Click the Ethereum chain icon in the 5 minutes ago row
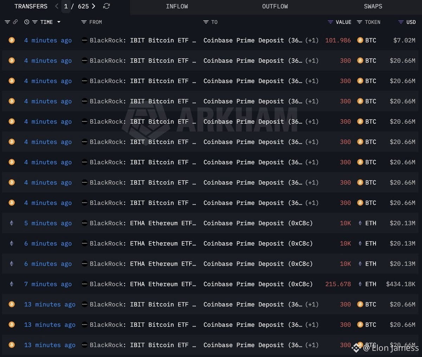 (x=12, y=223)
